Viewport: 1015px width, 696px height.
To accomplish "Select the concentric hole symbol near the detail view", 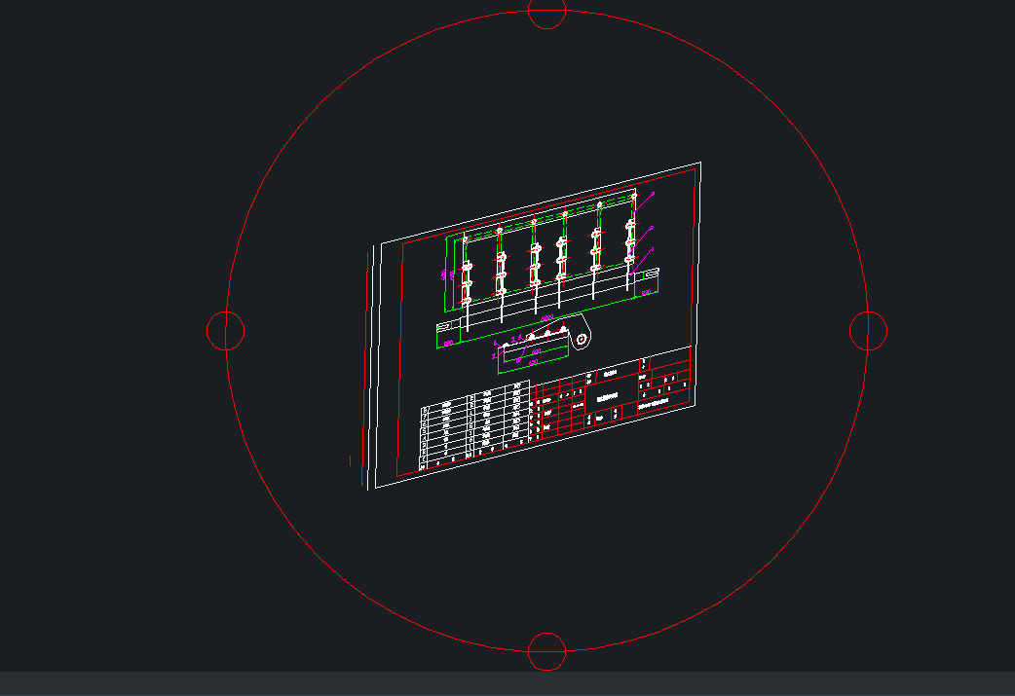I will click(x=581, y=339).
